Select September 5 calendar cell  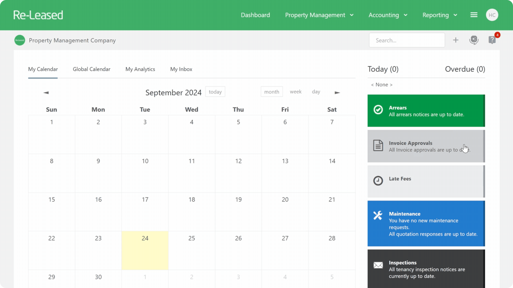point(238,134)
